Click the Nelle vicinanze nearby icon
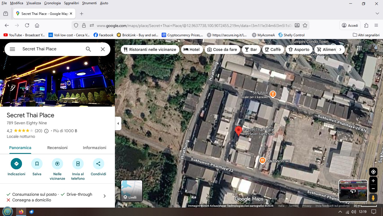This screenshot has height=216, width=383. (57, 164)
